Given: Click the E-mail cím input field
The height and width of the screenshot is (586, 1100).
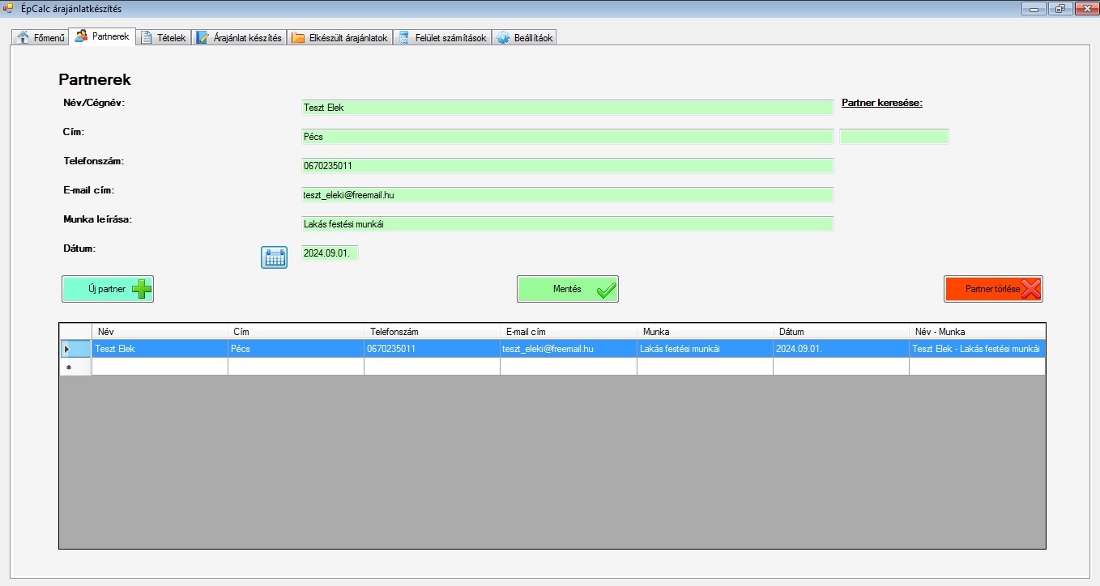Looking at the screenshot, I should (x=567, y=195).
